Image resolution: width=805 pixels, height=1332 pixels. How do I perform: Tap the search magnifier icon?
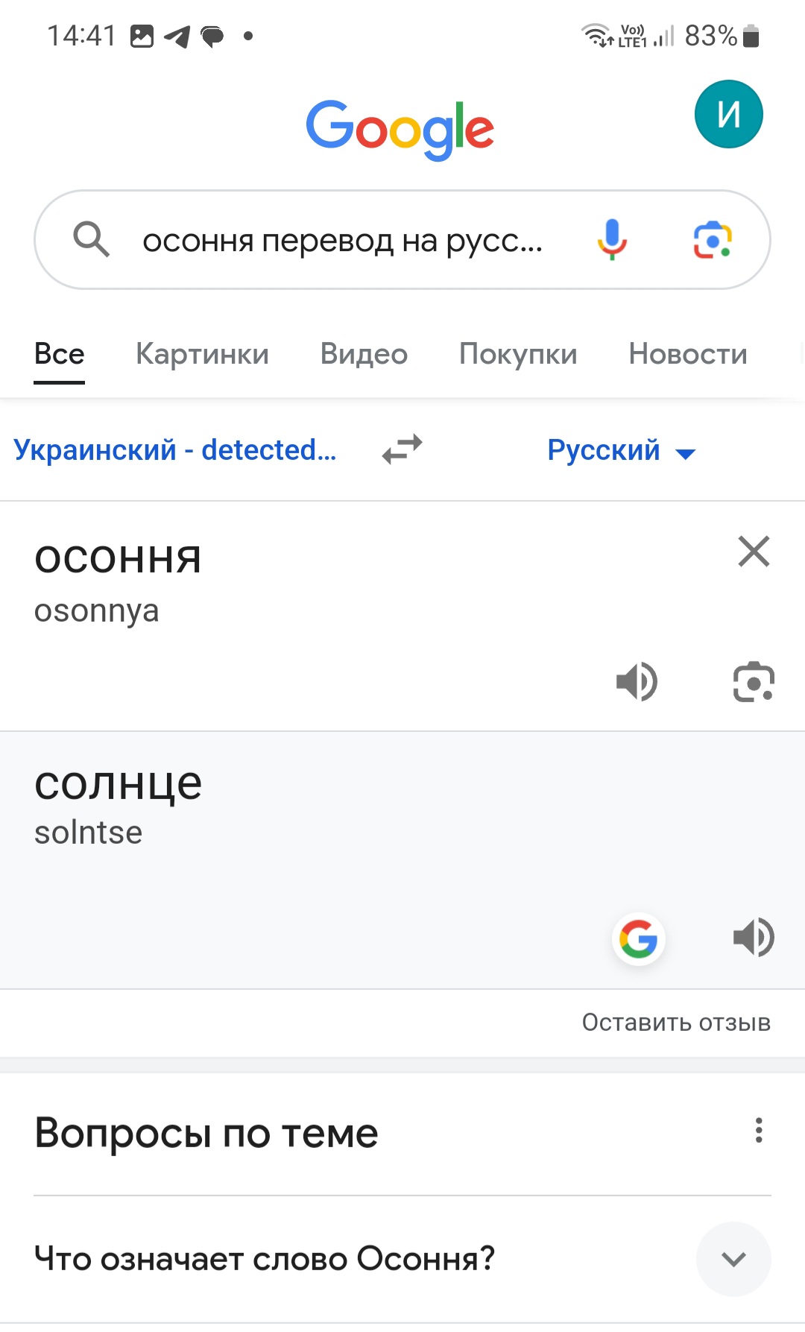point(91,240)
